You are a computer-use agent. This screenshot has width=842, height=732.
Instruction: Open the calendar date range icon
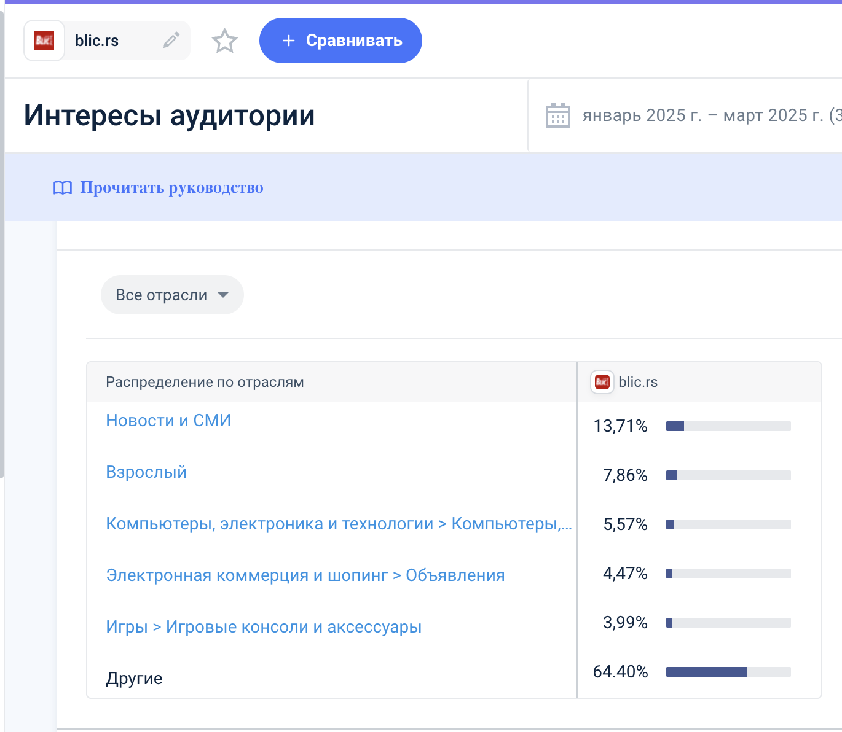[558, 115]
